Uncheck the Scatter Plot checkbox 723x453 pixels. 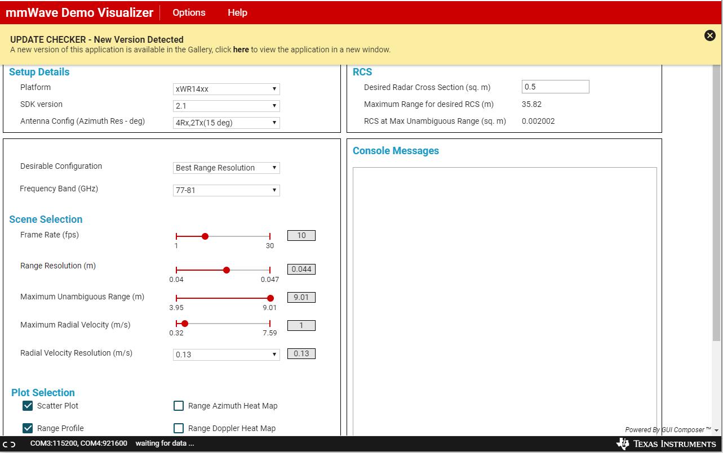(x=28, y=406)
